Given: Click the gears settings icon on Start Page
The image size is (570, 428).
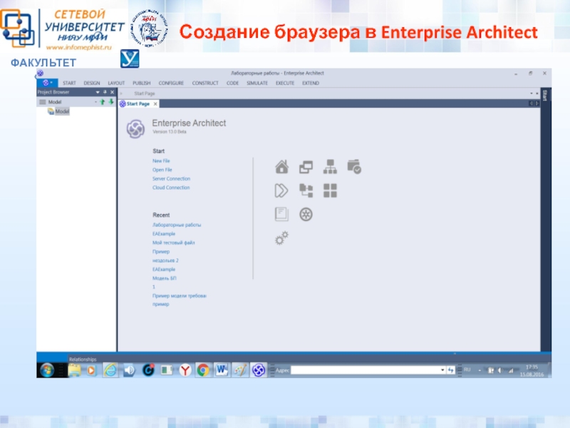Looking at the screenshot, I should [281, 239].
